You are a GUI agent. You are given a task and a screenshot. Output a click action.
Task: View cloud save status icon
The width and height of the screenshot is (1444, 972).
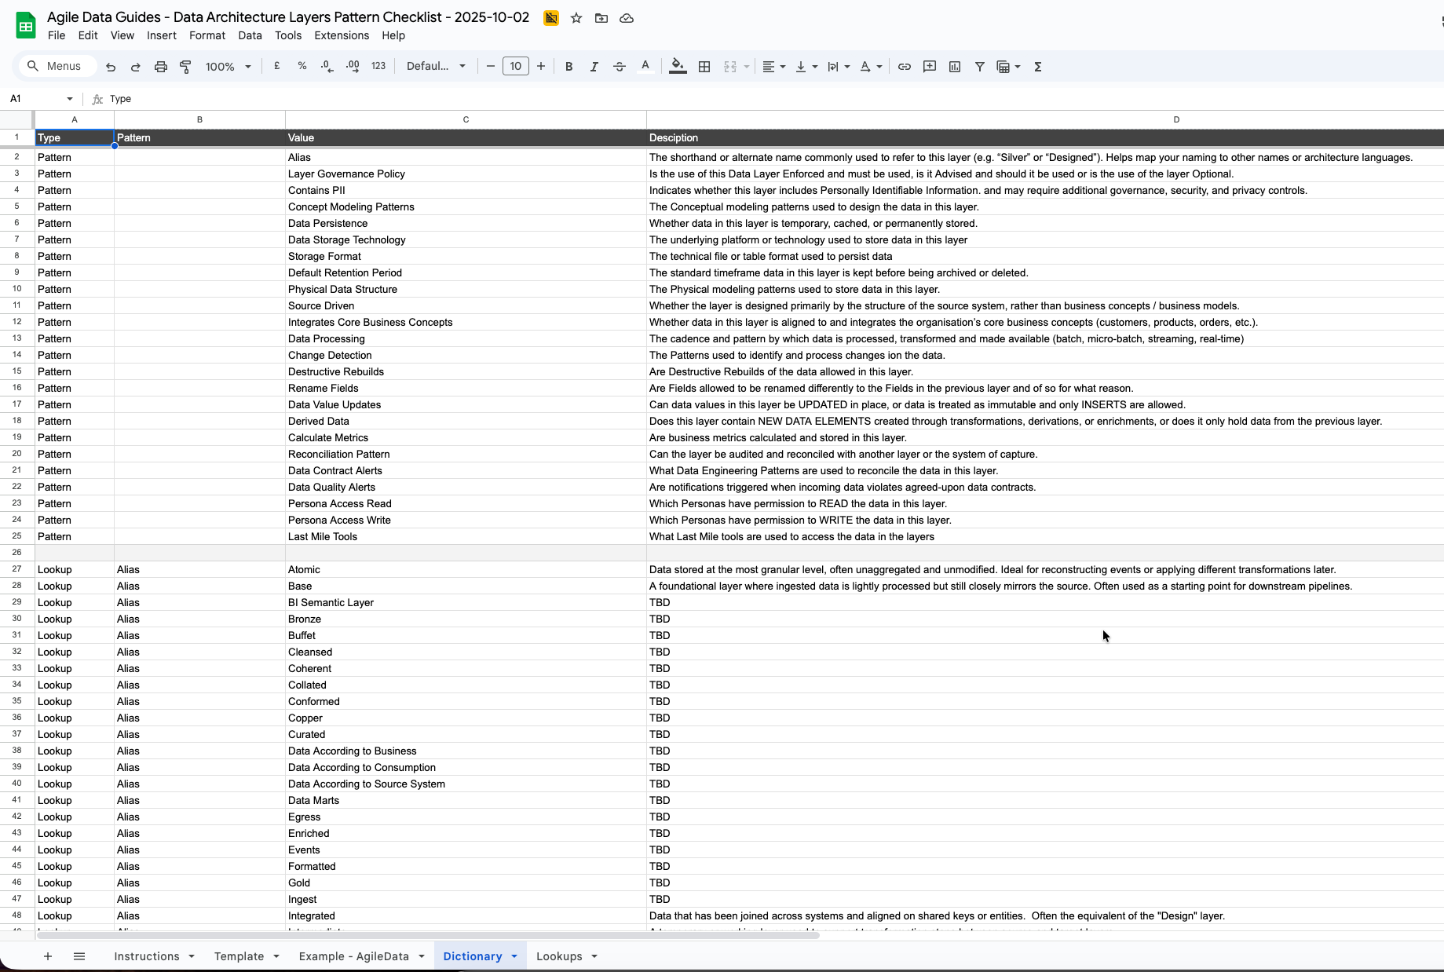tap(627, 18)
